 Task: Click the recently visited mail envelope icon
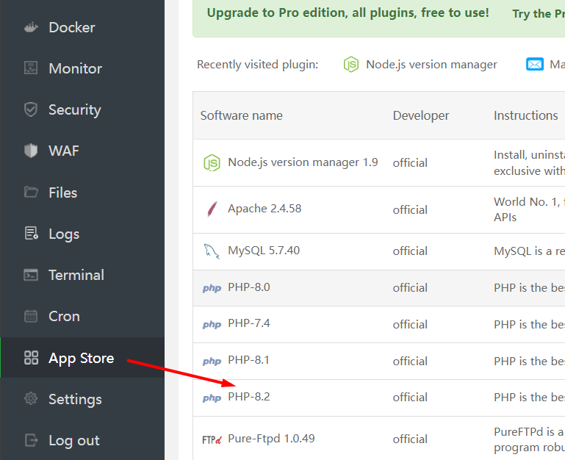click(x=535, y=65)
